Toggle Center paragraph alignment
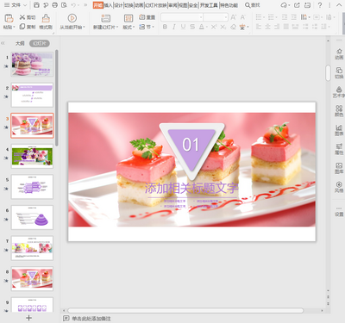 pyautogui.click(x=267, y=27)
